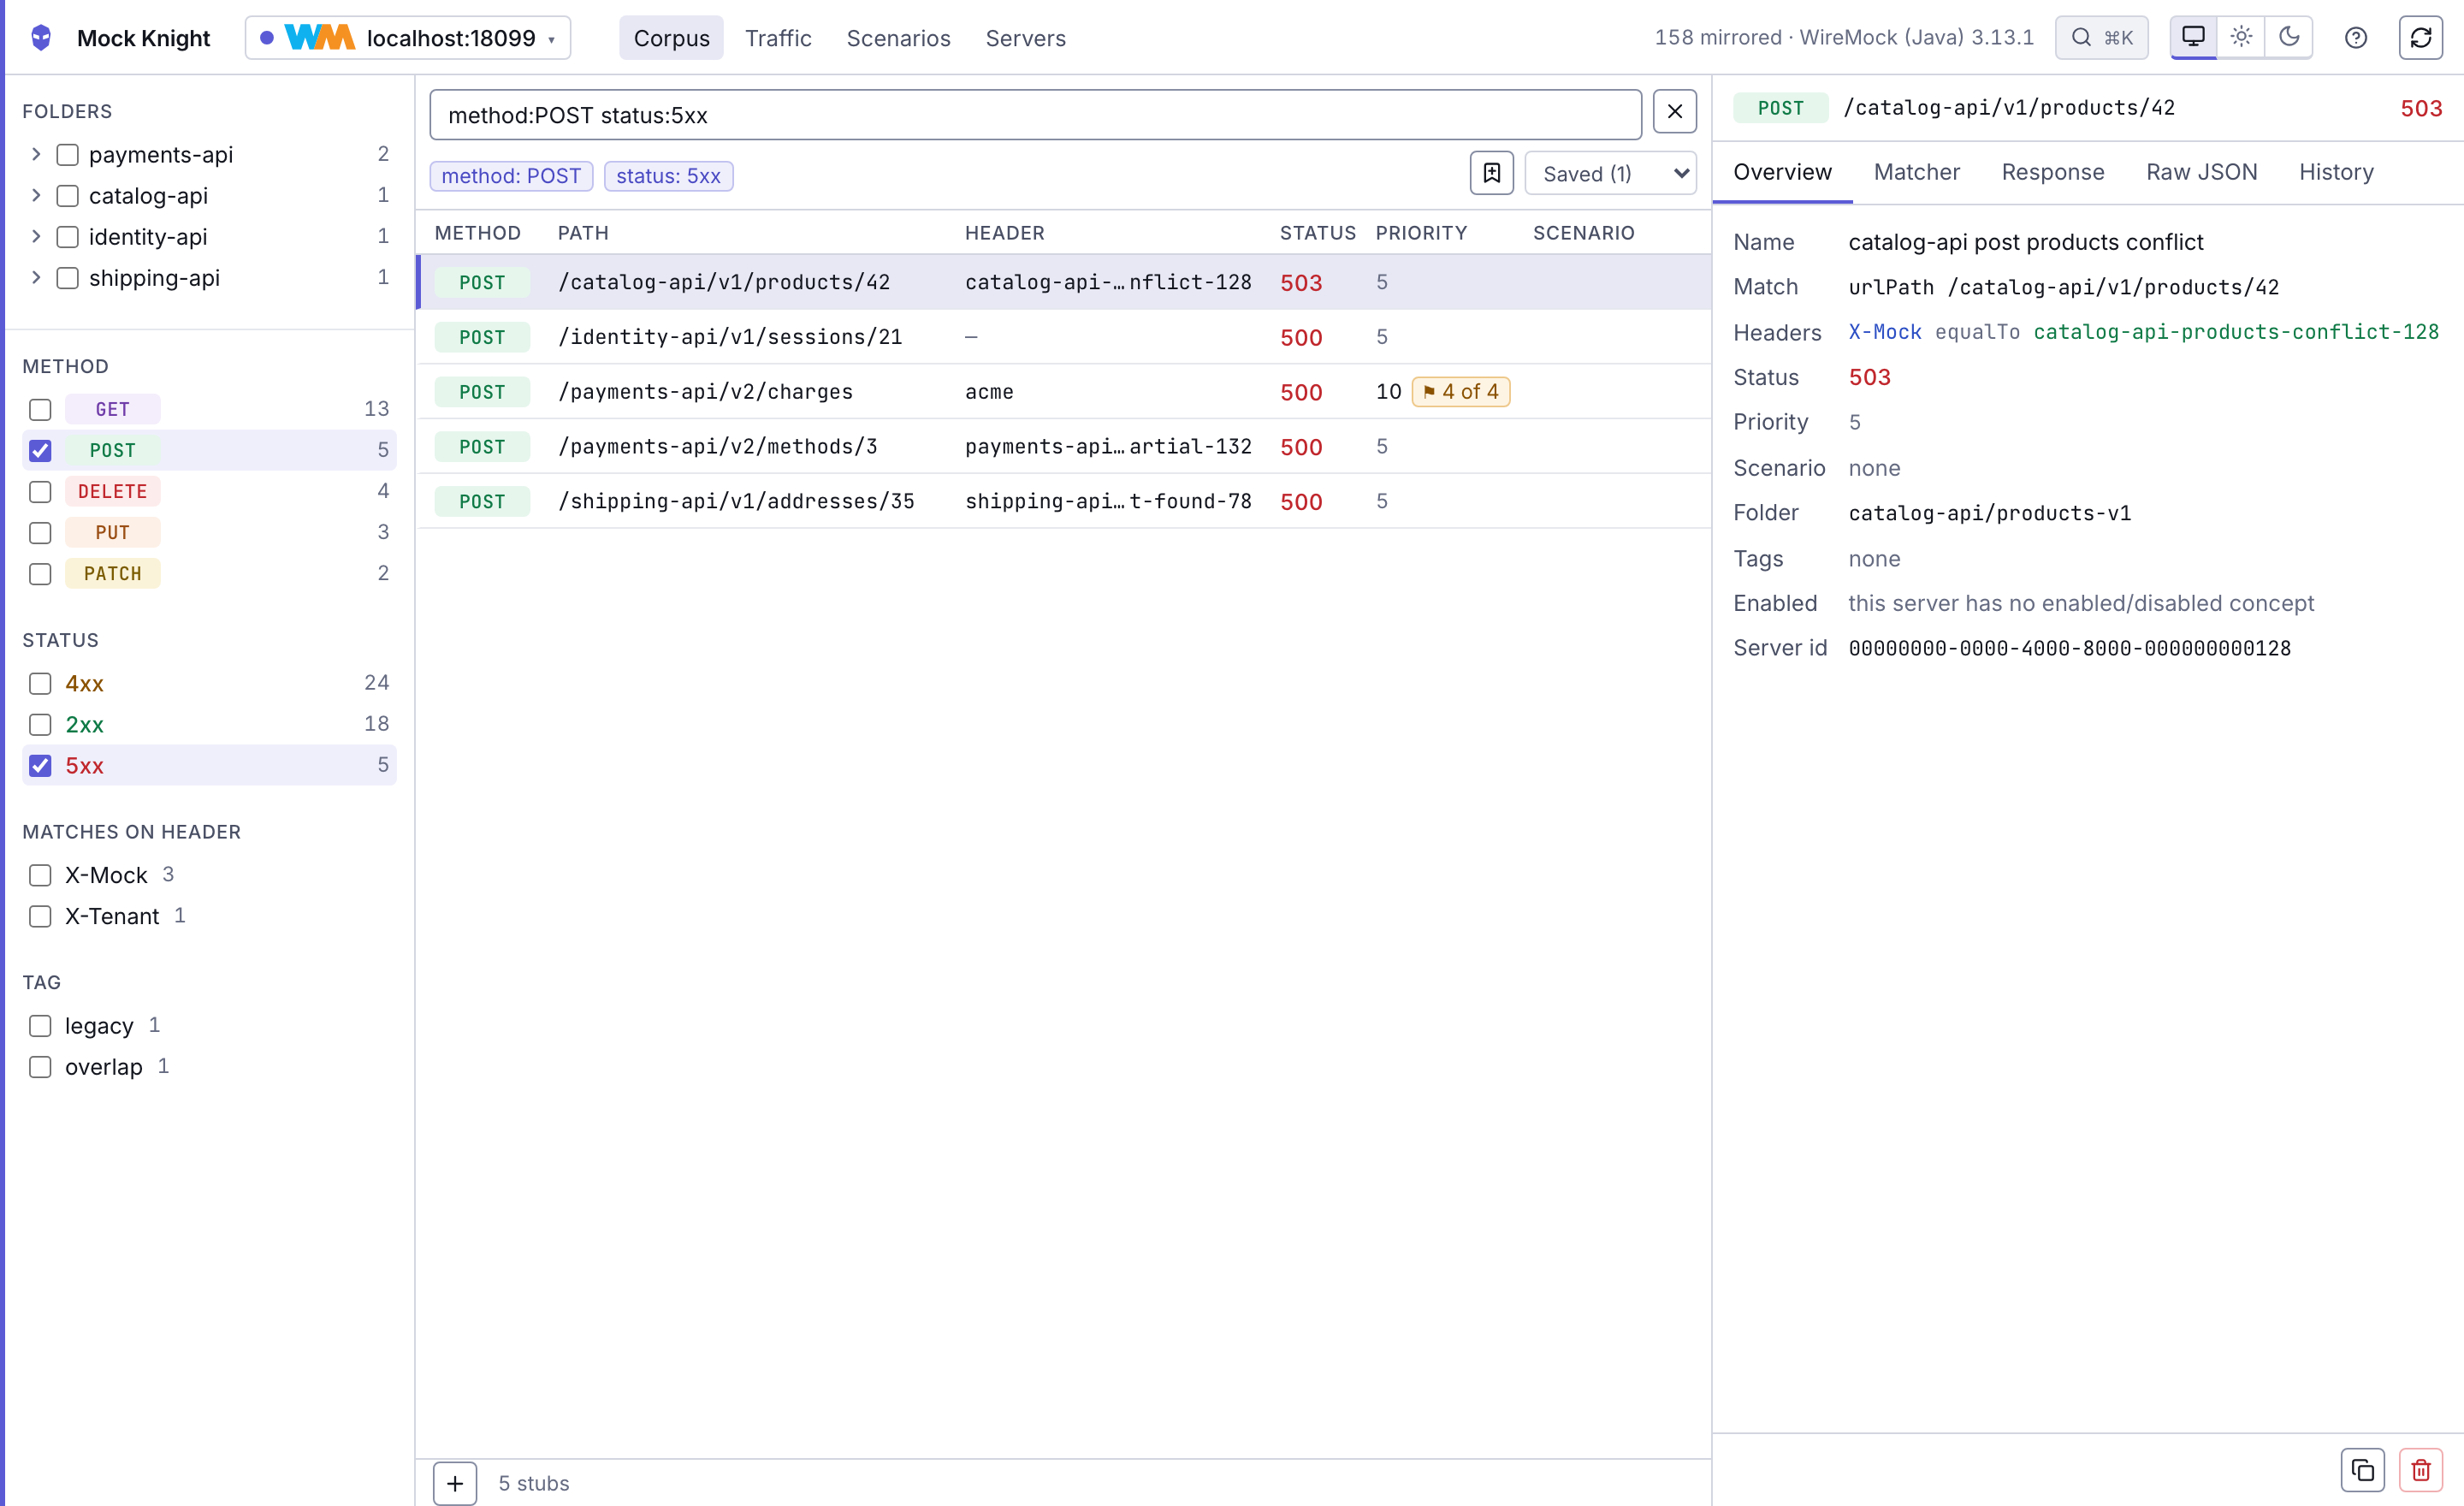Delete the stub using trash icon
The height and width of the screenshot is (1506, 2464).
[2421, 1470]
